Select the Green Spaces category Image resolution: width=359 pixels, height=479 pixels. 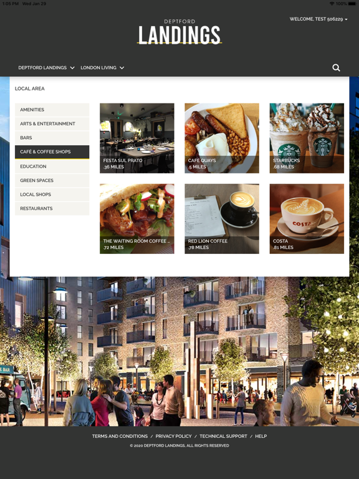pyautogui.click(x=52, y=180)
